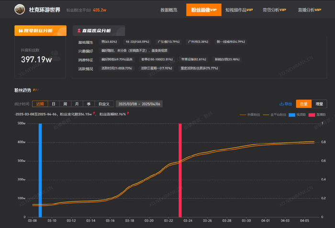
Task: Click the 杜克环游世界 profile avatar
Action: pos(20,10)
